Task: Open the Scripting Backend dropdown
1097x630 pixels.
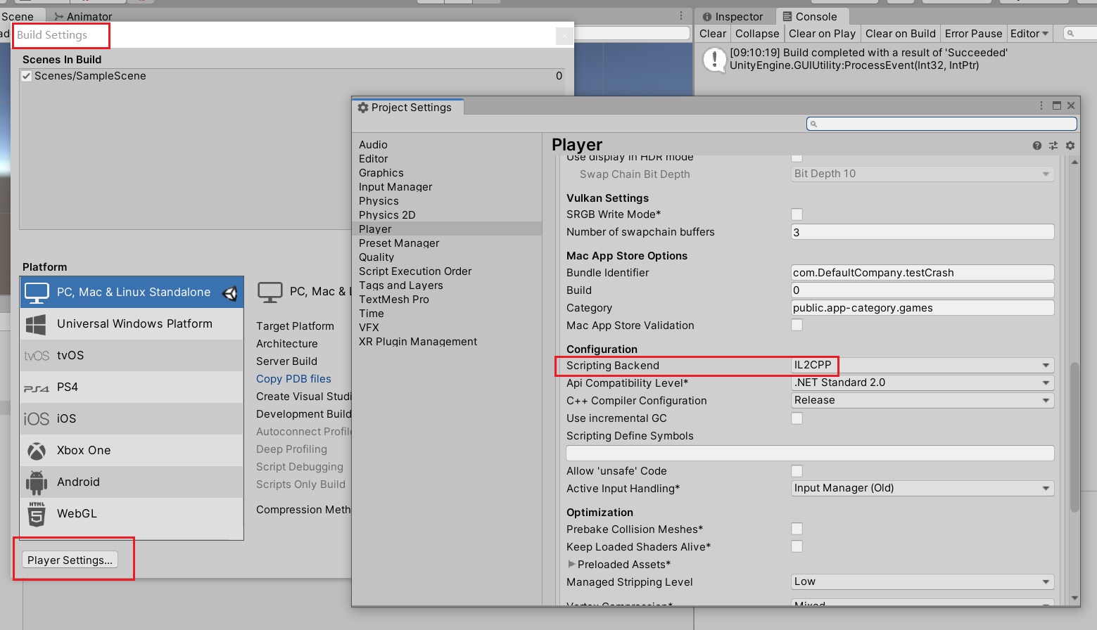Action: [x=922, y=365]
